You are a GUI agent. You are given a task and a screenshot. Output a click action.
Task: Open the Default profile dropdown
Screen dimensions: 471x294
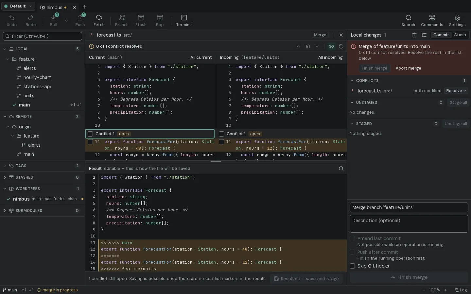tap(18, 6)
